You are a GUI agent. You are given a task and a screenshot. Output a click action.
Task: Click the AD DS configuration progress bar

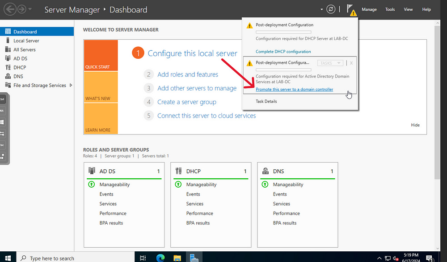[x=283, y=70]
